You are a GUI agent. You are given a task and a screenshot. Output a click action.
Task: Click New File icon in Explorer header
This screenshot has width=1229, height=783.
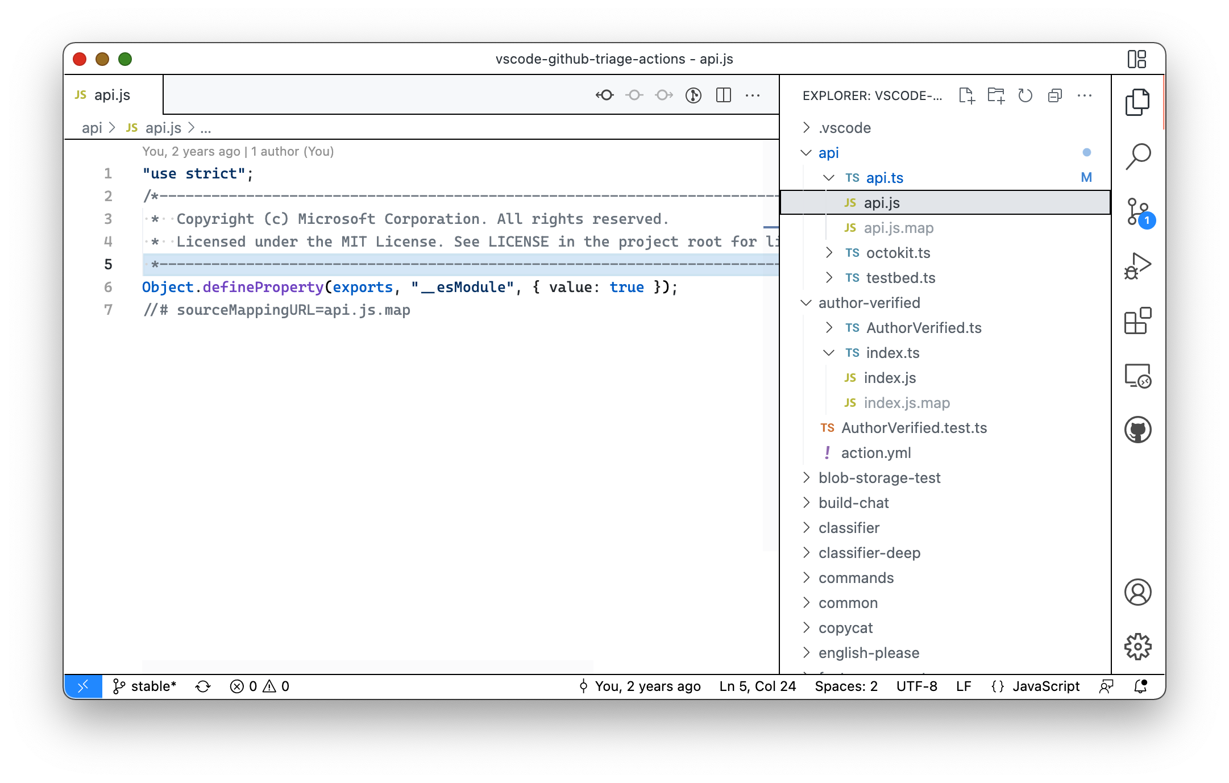[x=966, y=95]
